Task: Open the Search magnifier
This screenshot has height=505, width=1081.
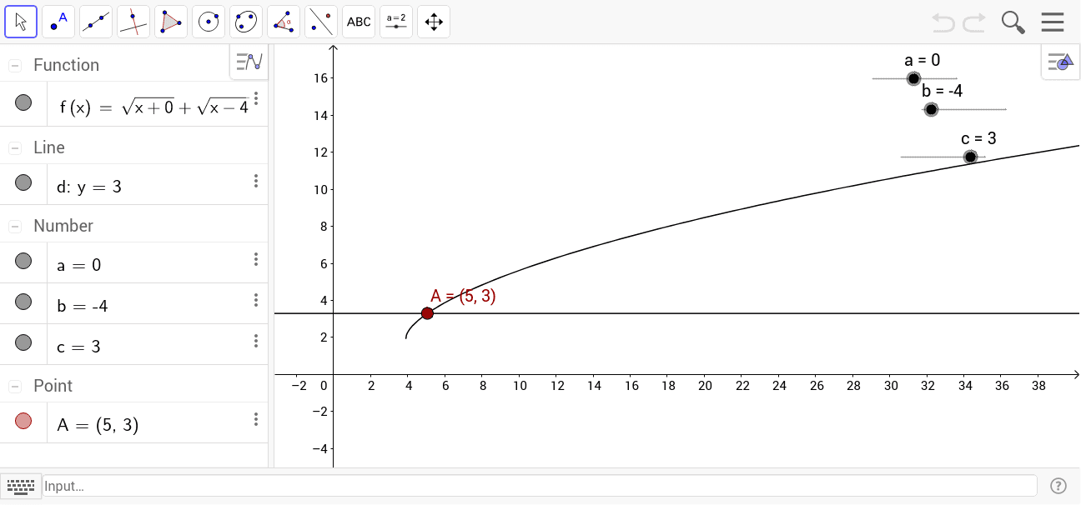Action: (x=1013, y=22)
